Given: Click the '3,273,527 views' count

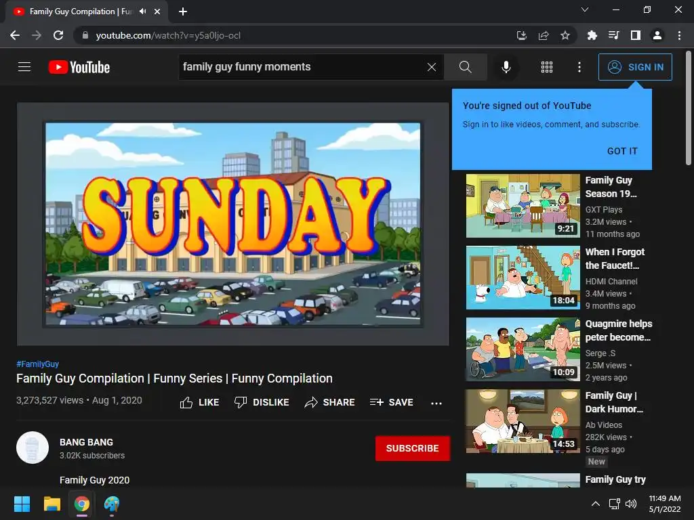Looking at the screenshot, I should [50, 400].
